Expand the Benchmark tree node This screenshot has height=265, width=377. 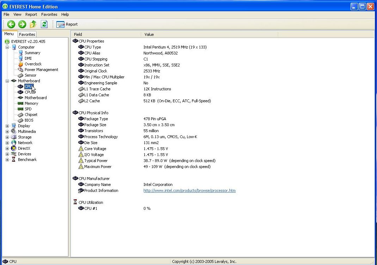(7, 160)
